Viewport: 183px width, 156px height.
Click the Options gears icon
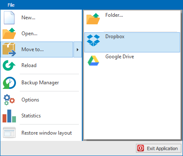point(9,100)
